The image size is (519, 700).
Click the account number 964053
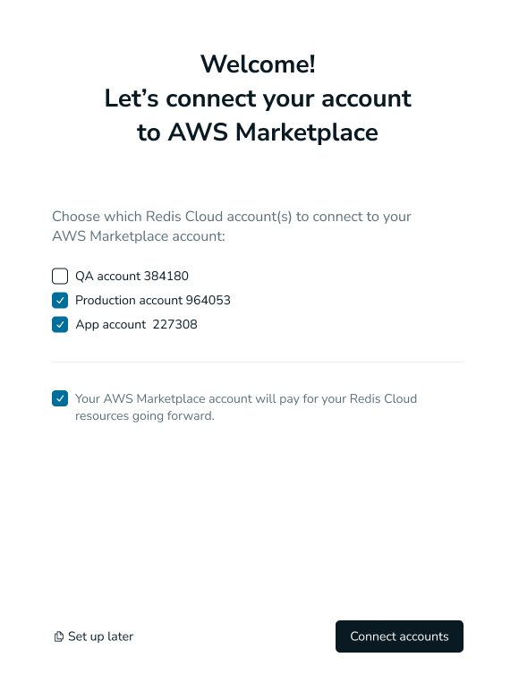(x=208, y=300)
